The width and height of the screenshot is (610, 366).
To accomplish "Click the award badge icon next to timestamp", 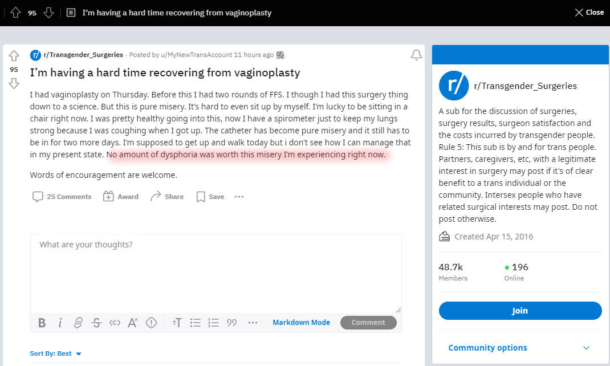I will pyautogui.click(x=280, y=55).
